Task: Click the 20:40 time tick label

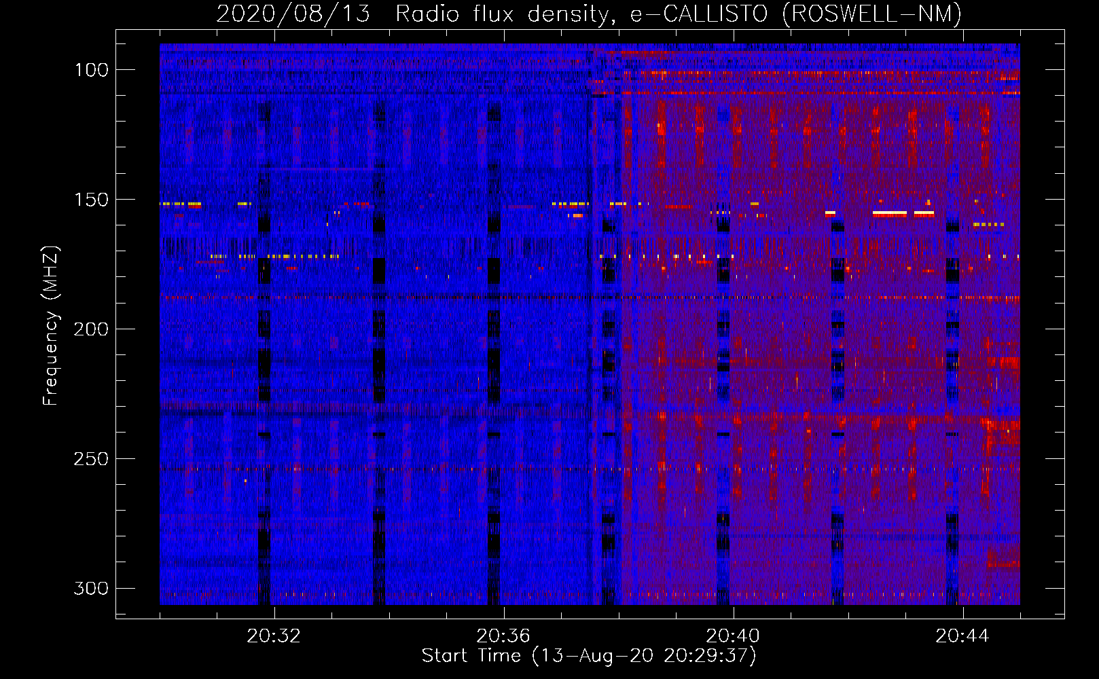Action: (733, 636)
